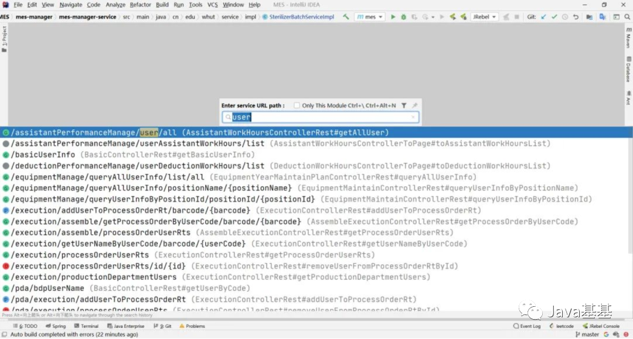Clear the search field with the x icon

point(413,117)
